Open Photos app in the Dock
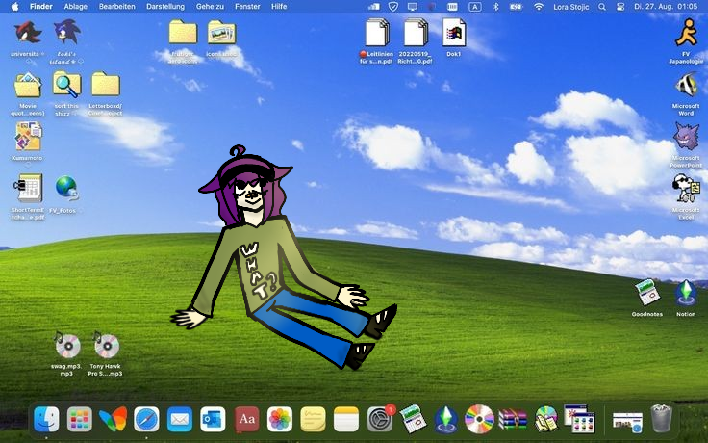The image size is (708, 443). point(279,419)
